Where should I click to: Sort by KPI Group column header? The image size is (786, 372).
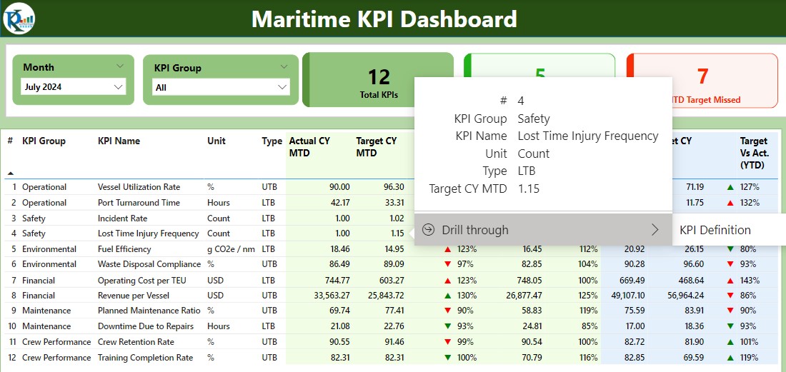pos(44,141)
